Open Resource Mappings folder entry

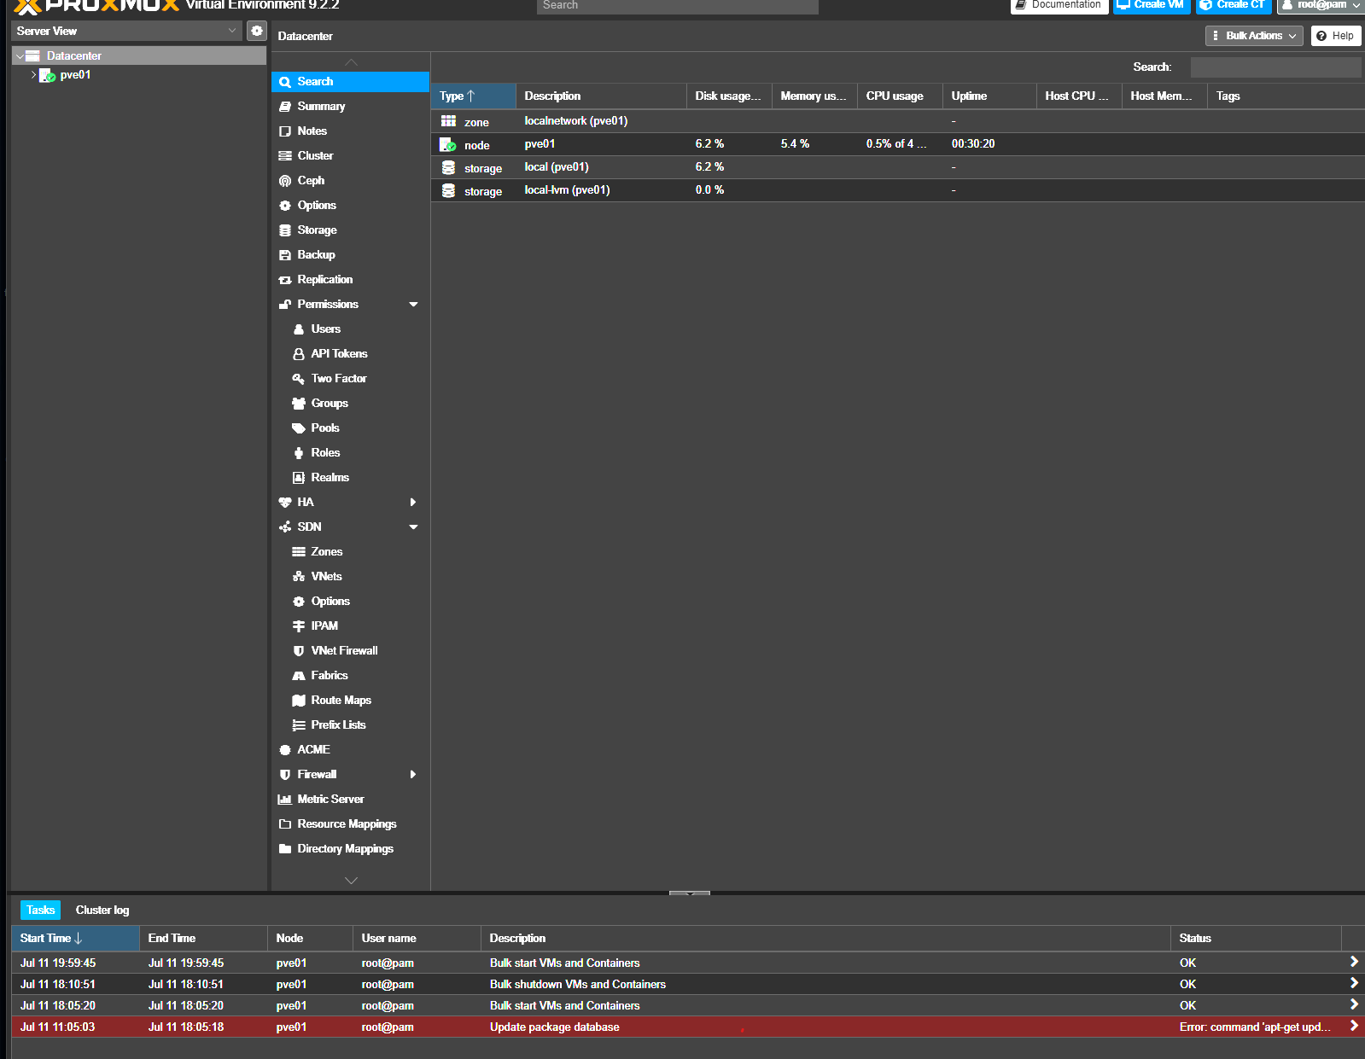[350, 823]
